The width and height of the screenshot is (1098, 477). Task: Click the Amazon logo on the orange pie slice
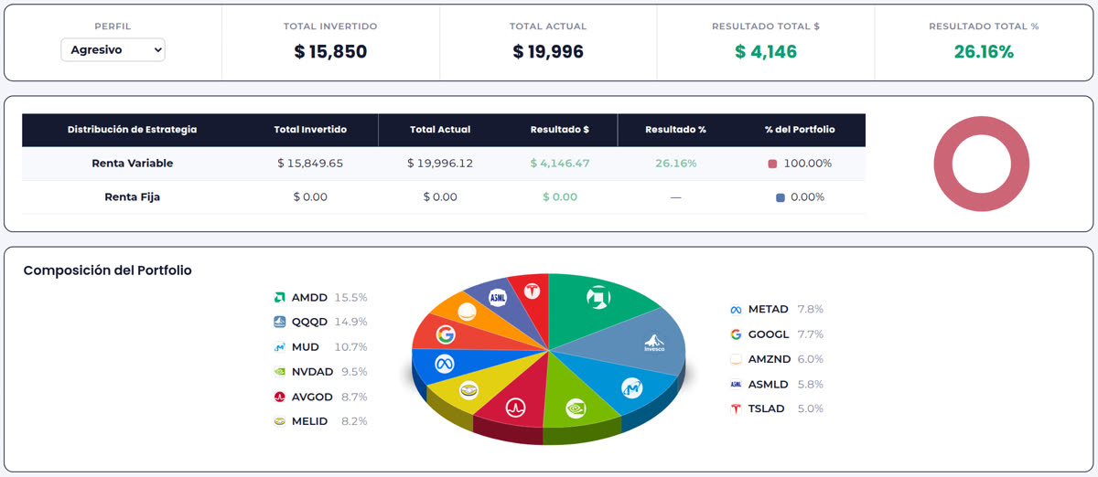tap(467, 313)
